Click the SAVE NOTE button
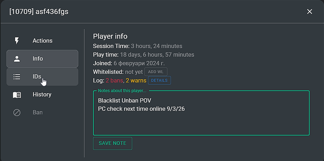324x161 pixels. [x=112, y=143]
